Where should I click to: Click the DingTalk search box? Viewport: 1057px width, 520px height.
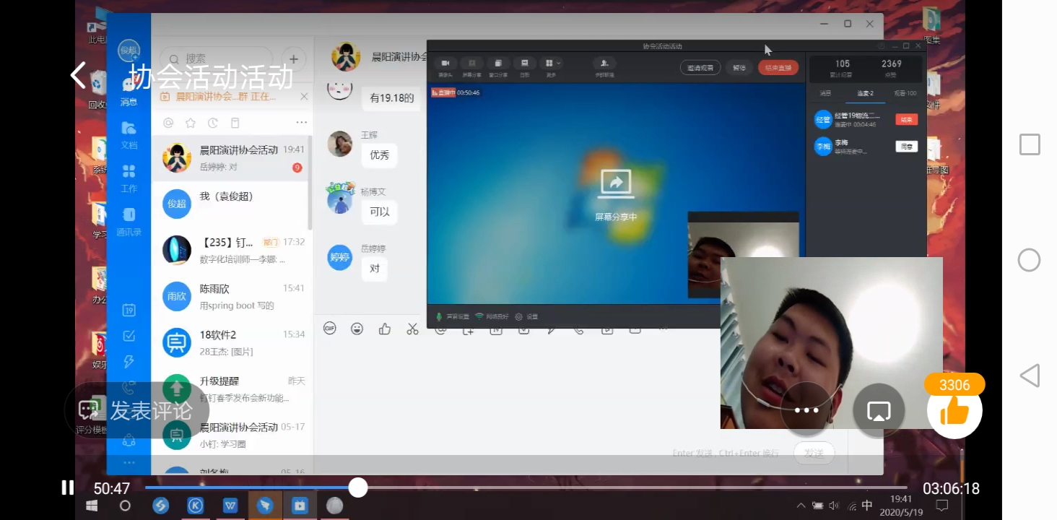[x=216, y=58]
